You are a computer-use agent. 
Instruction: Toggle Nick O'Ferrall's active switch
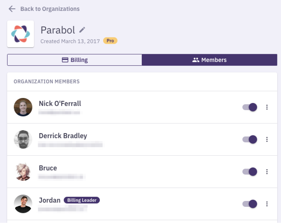(x=250, y=107)
